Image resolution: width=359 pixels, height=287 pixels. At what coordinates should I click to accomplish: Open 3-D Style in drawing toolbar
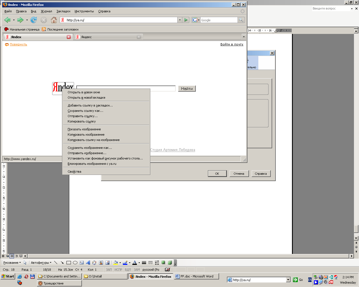coord(170,263)
